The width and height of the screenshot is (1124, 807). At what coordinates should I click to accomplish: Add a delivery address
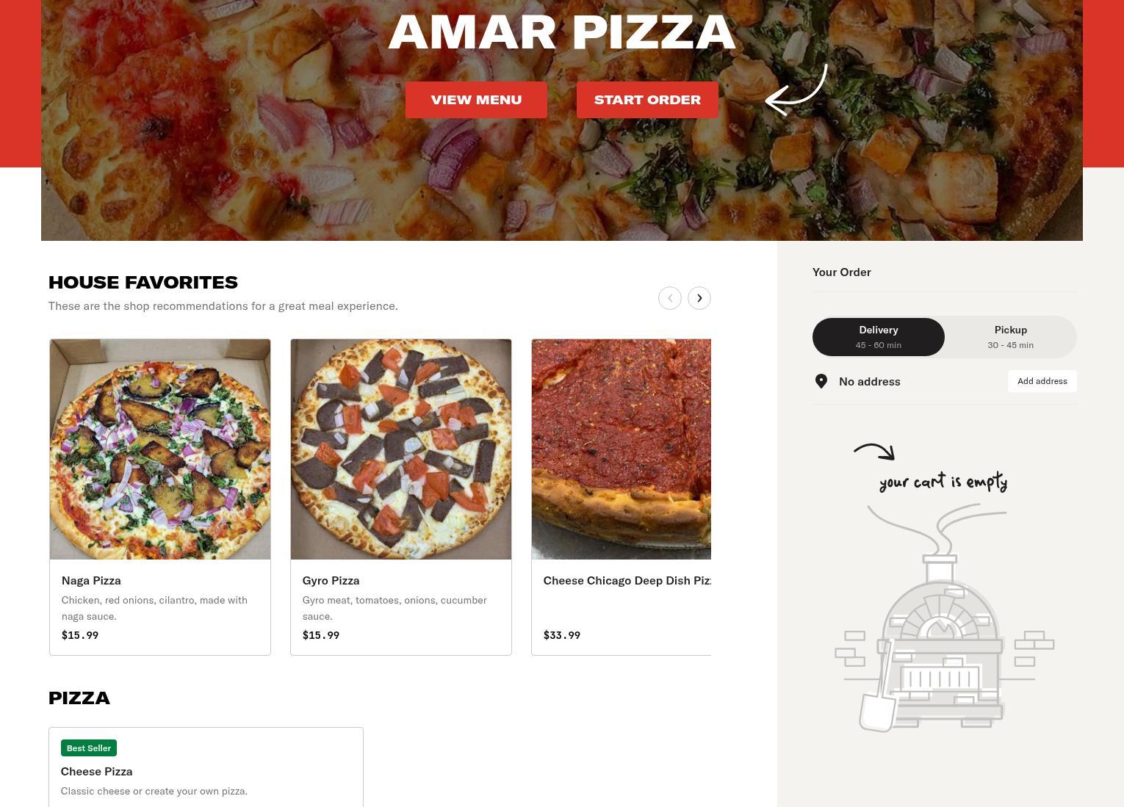tap(1042, 381)
